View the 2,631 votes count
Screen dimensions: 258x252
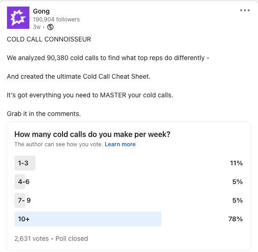[x=32, y=238]
